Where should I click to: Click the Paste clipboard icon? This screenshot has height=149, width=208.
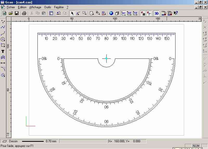pyautogui.click(x=44, y=13)
